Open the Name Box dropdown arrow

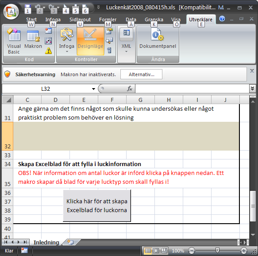click(93, 89)
